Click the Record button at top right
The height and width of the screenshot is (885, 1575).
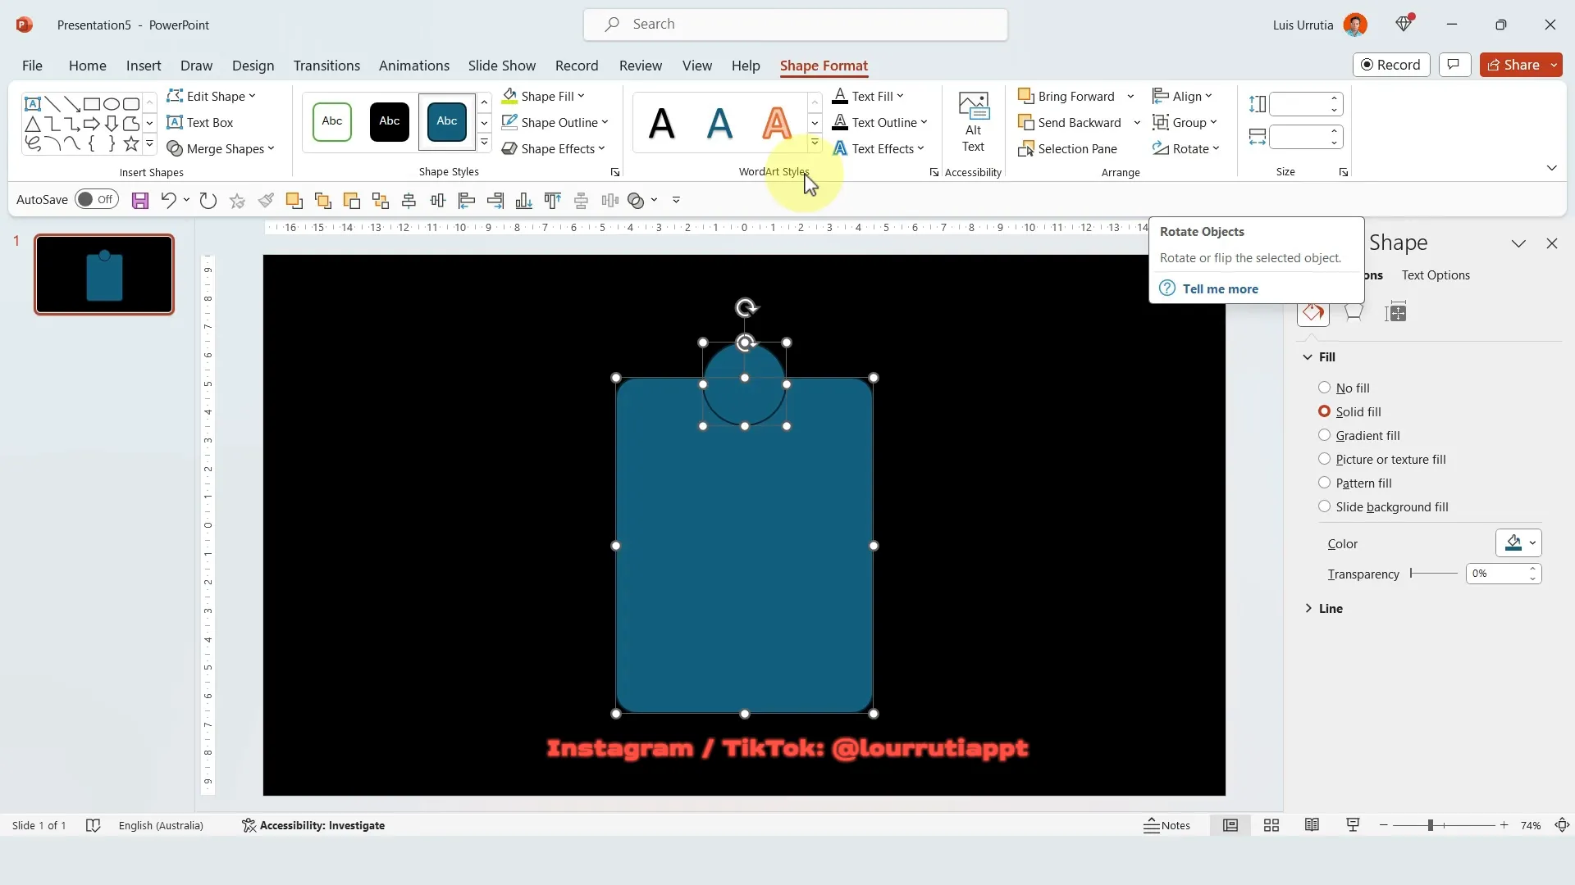1391,65
